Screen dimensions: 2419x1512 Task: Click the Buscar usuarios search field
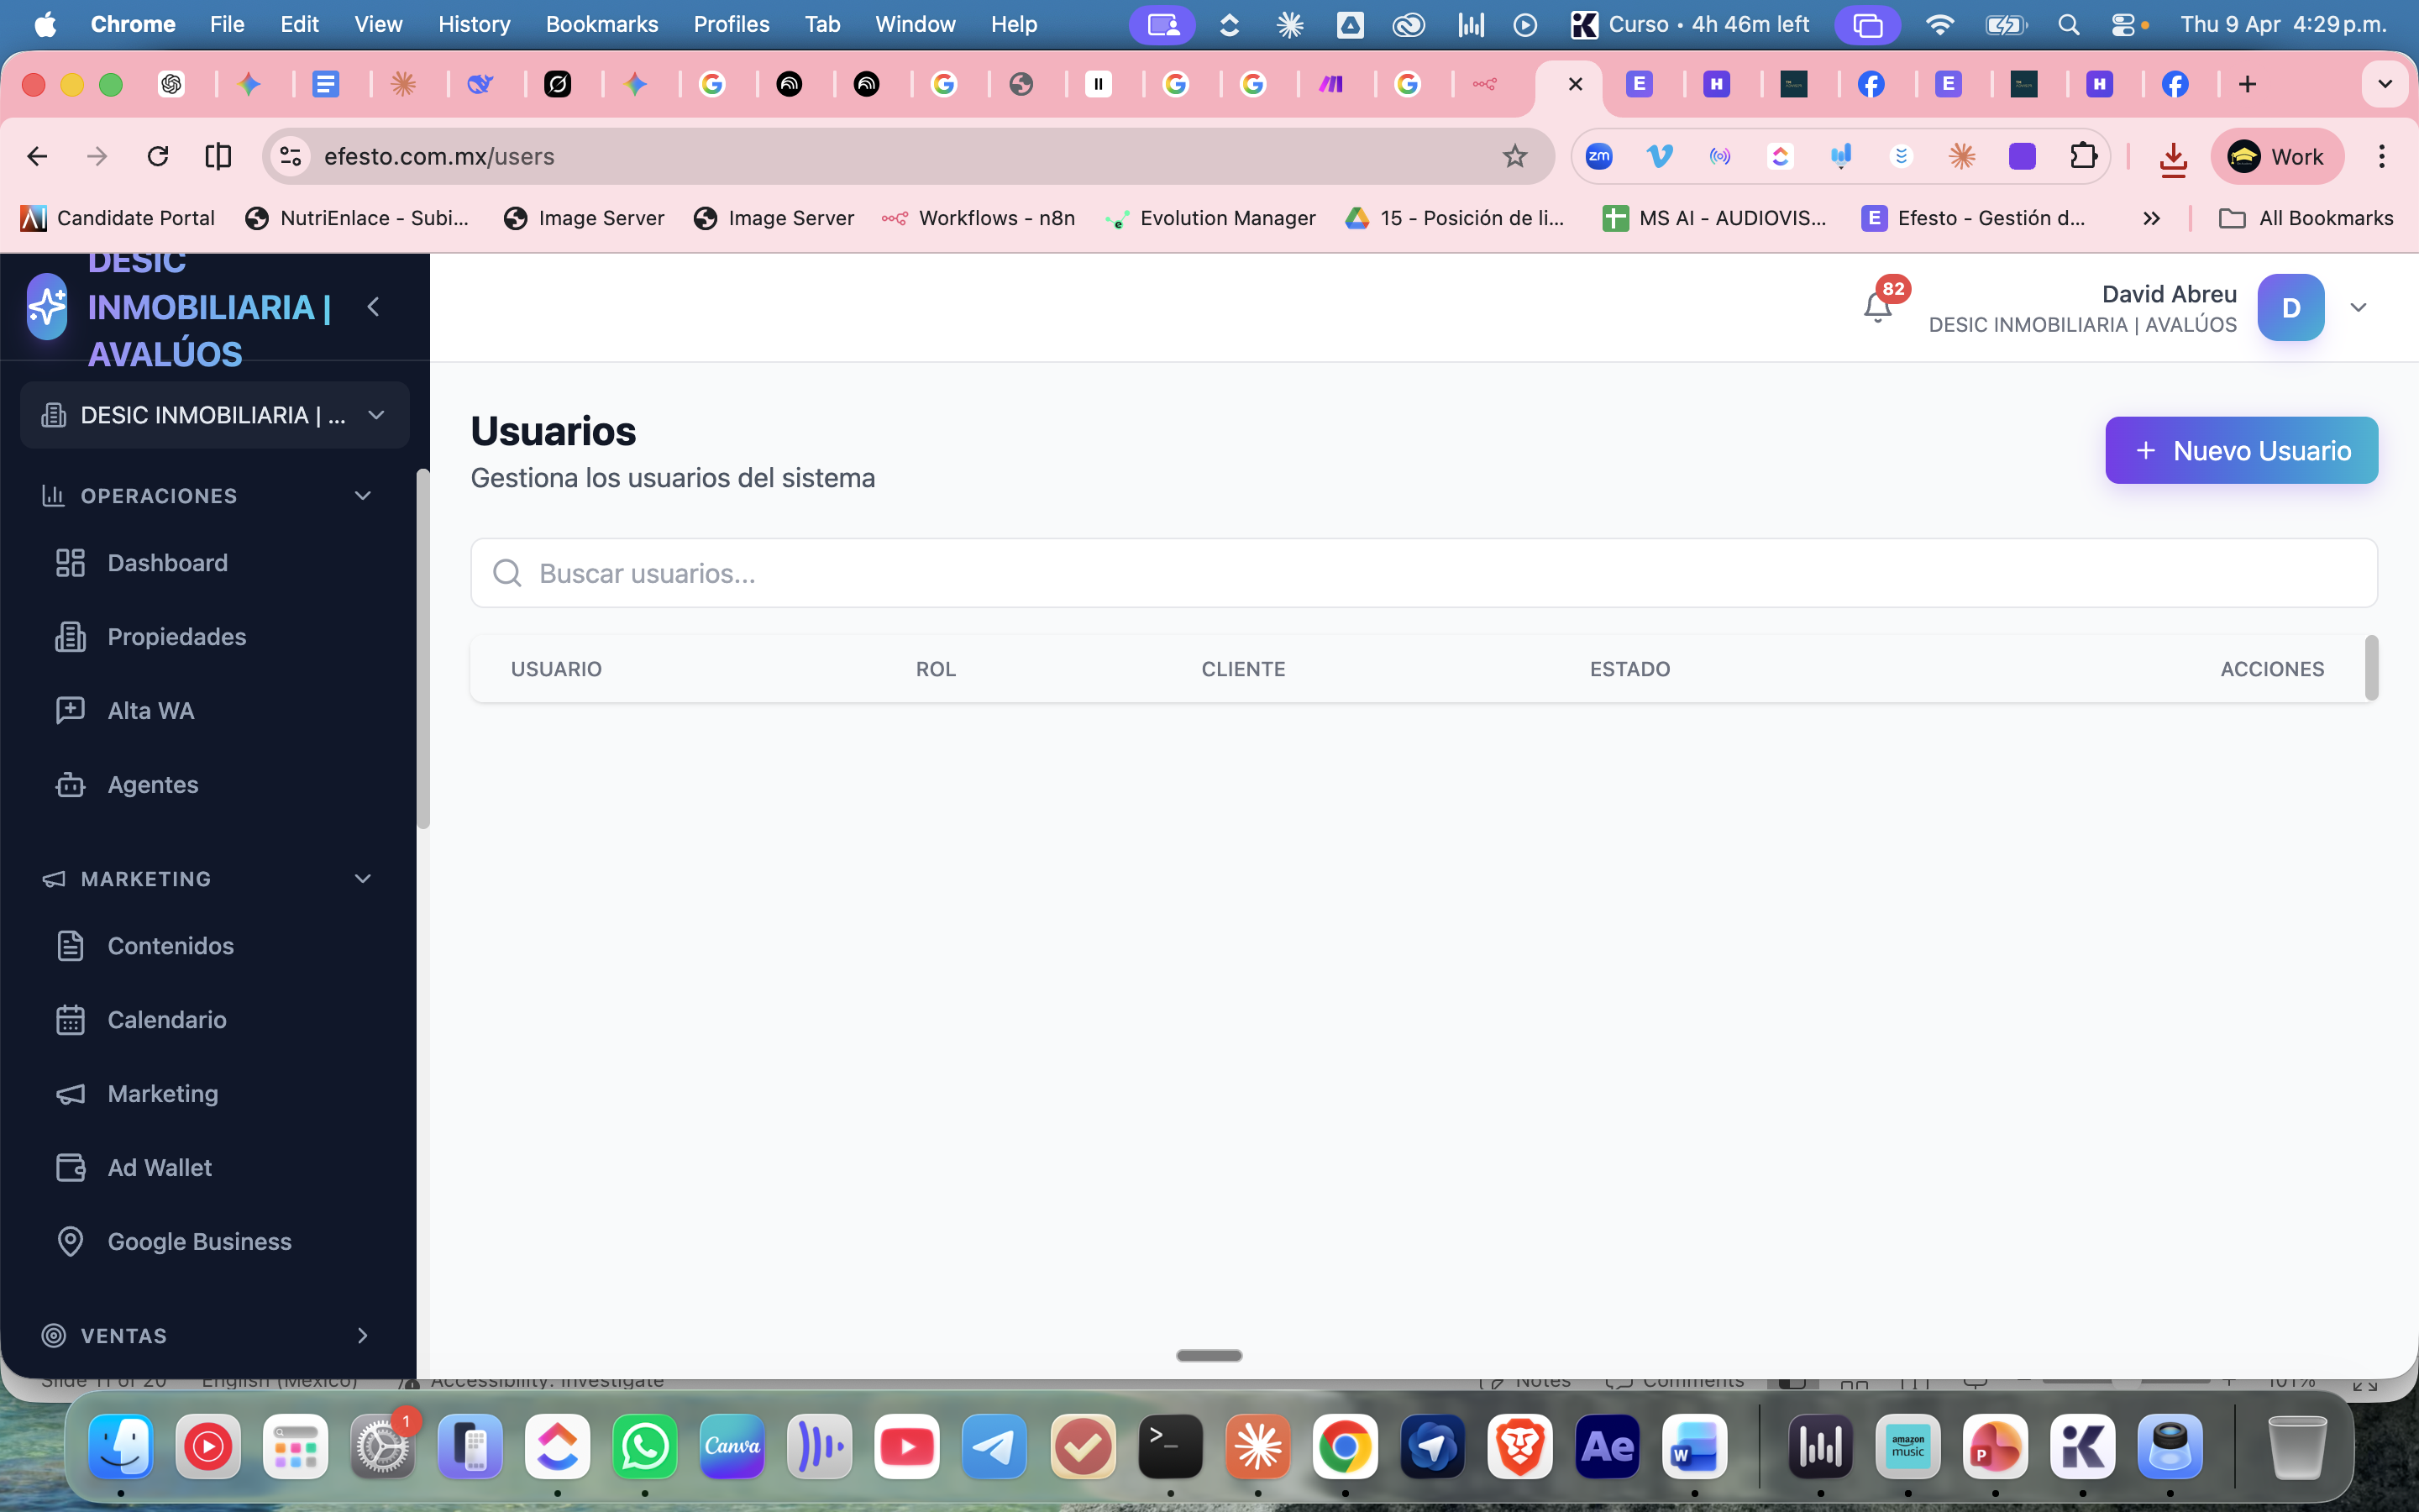(x=1424, y=574)
